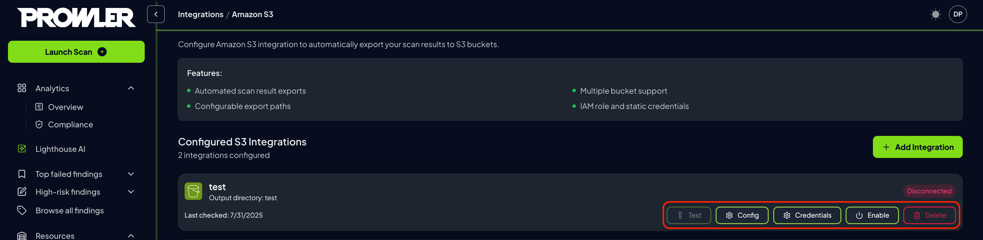Click the Add Integration button

917,147
